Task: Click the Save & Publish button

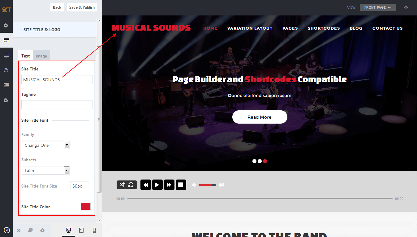Action: 82,7
